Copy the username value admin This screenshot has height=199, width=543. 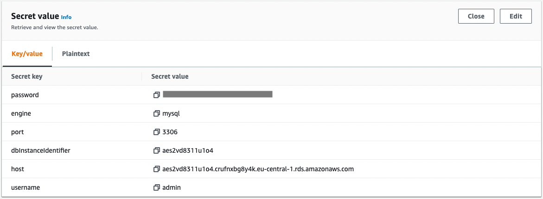[157, 187]
